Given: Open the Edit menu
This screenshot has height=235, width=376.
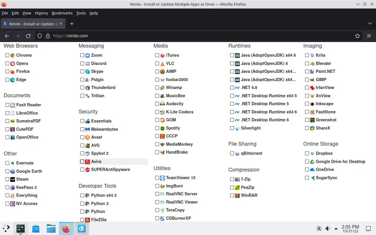Looking at the screenshot, I should coord(15,13).
